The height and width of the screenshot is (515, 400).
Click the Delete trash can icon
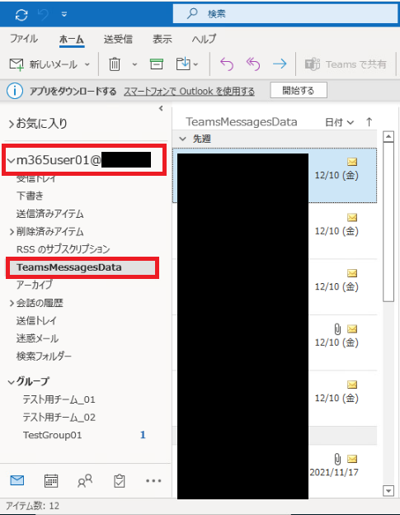(x=115, y=64)
